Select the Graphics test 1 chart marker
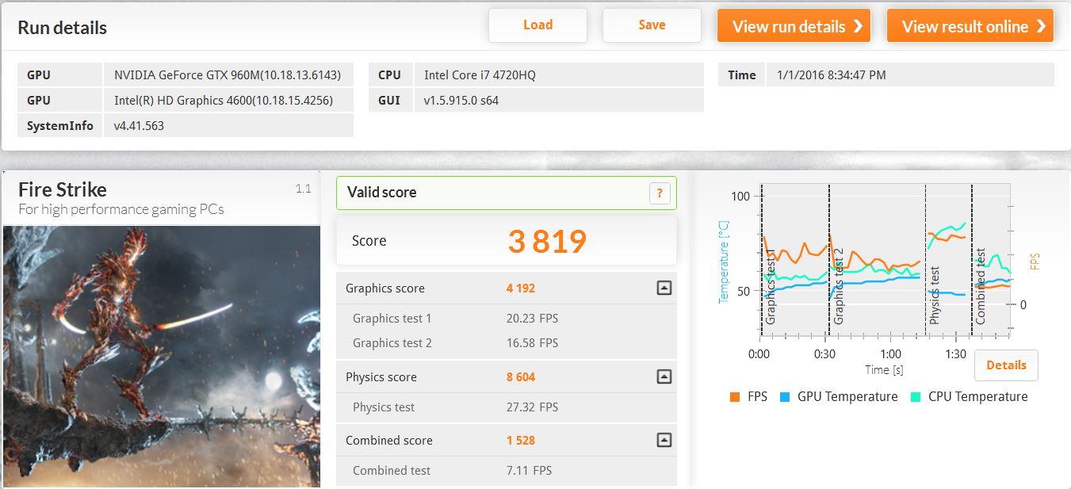This screenshot has height=489, width=1071. [x=770, y=287]
